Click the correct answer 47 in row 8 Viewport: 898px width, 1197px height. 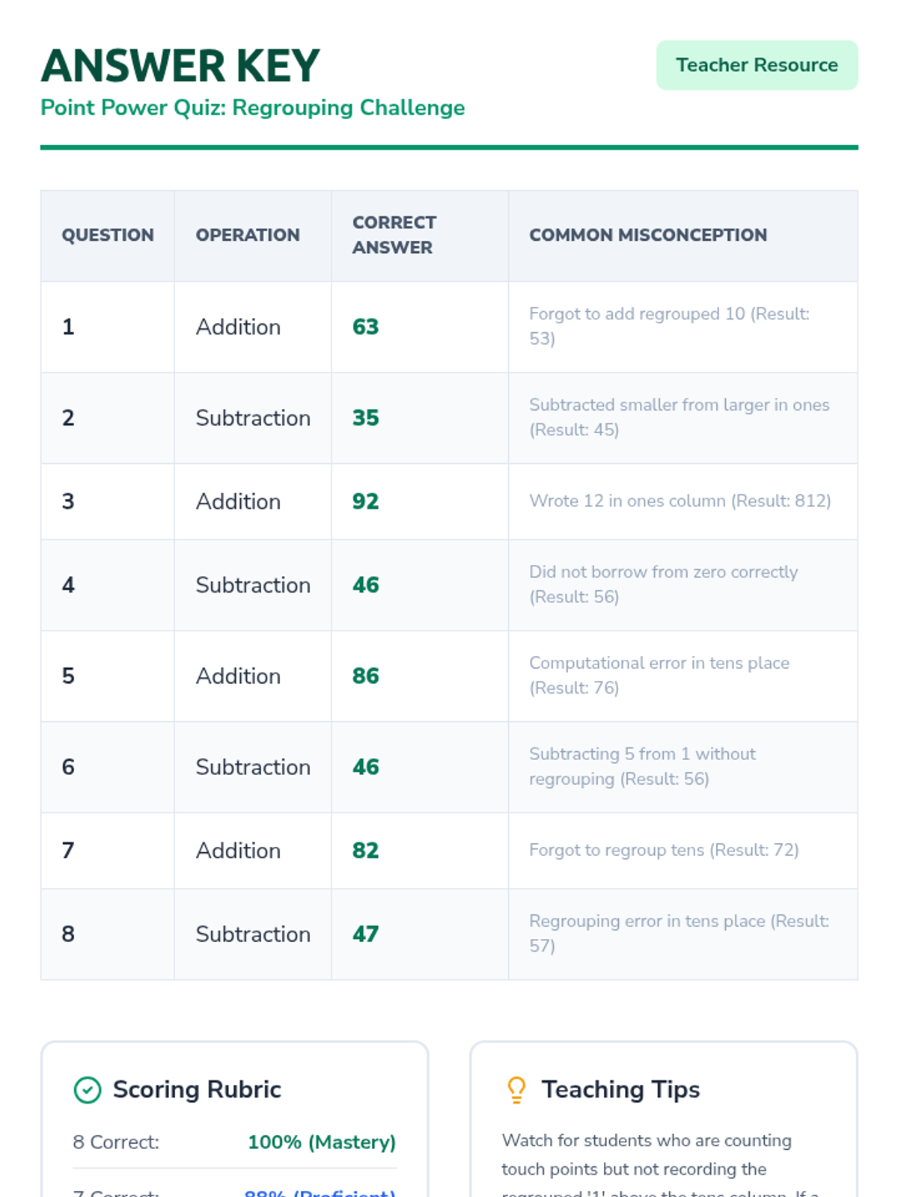click(x=366, y=934)
